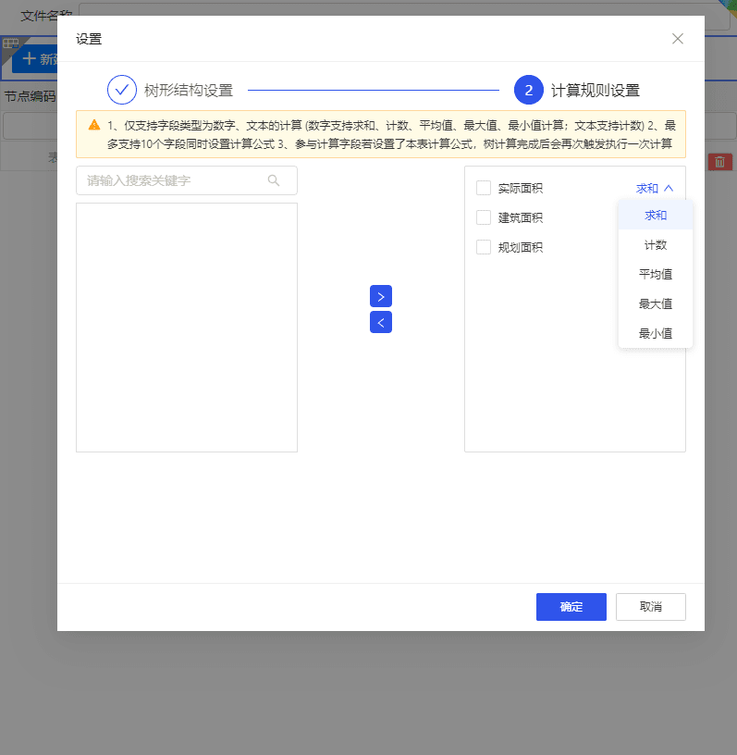Click step 2 circle for 计算规则设置
737x755 pixels.
[529, 90]
